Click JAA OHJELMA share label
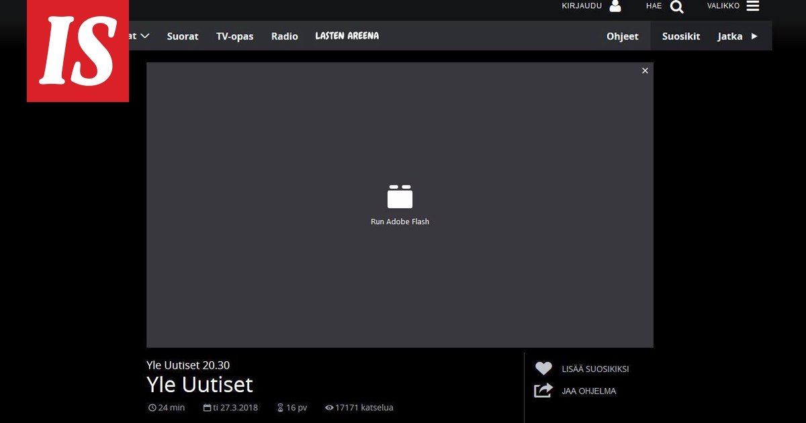806x423 pixels. click(x=588, y=391)
